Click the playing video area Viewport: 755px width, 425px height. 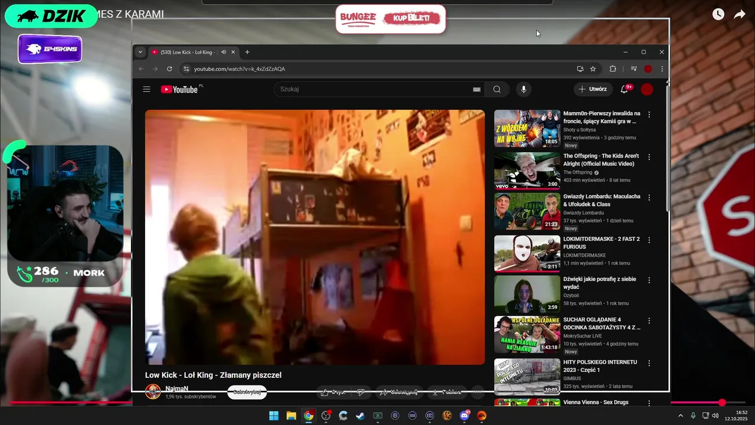point(315,237)
